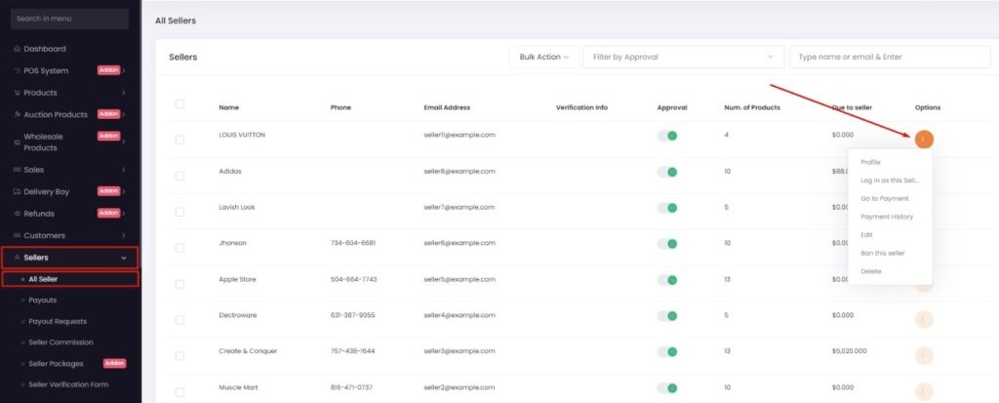Open Seller Packages submenu item

click(56, 364)
